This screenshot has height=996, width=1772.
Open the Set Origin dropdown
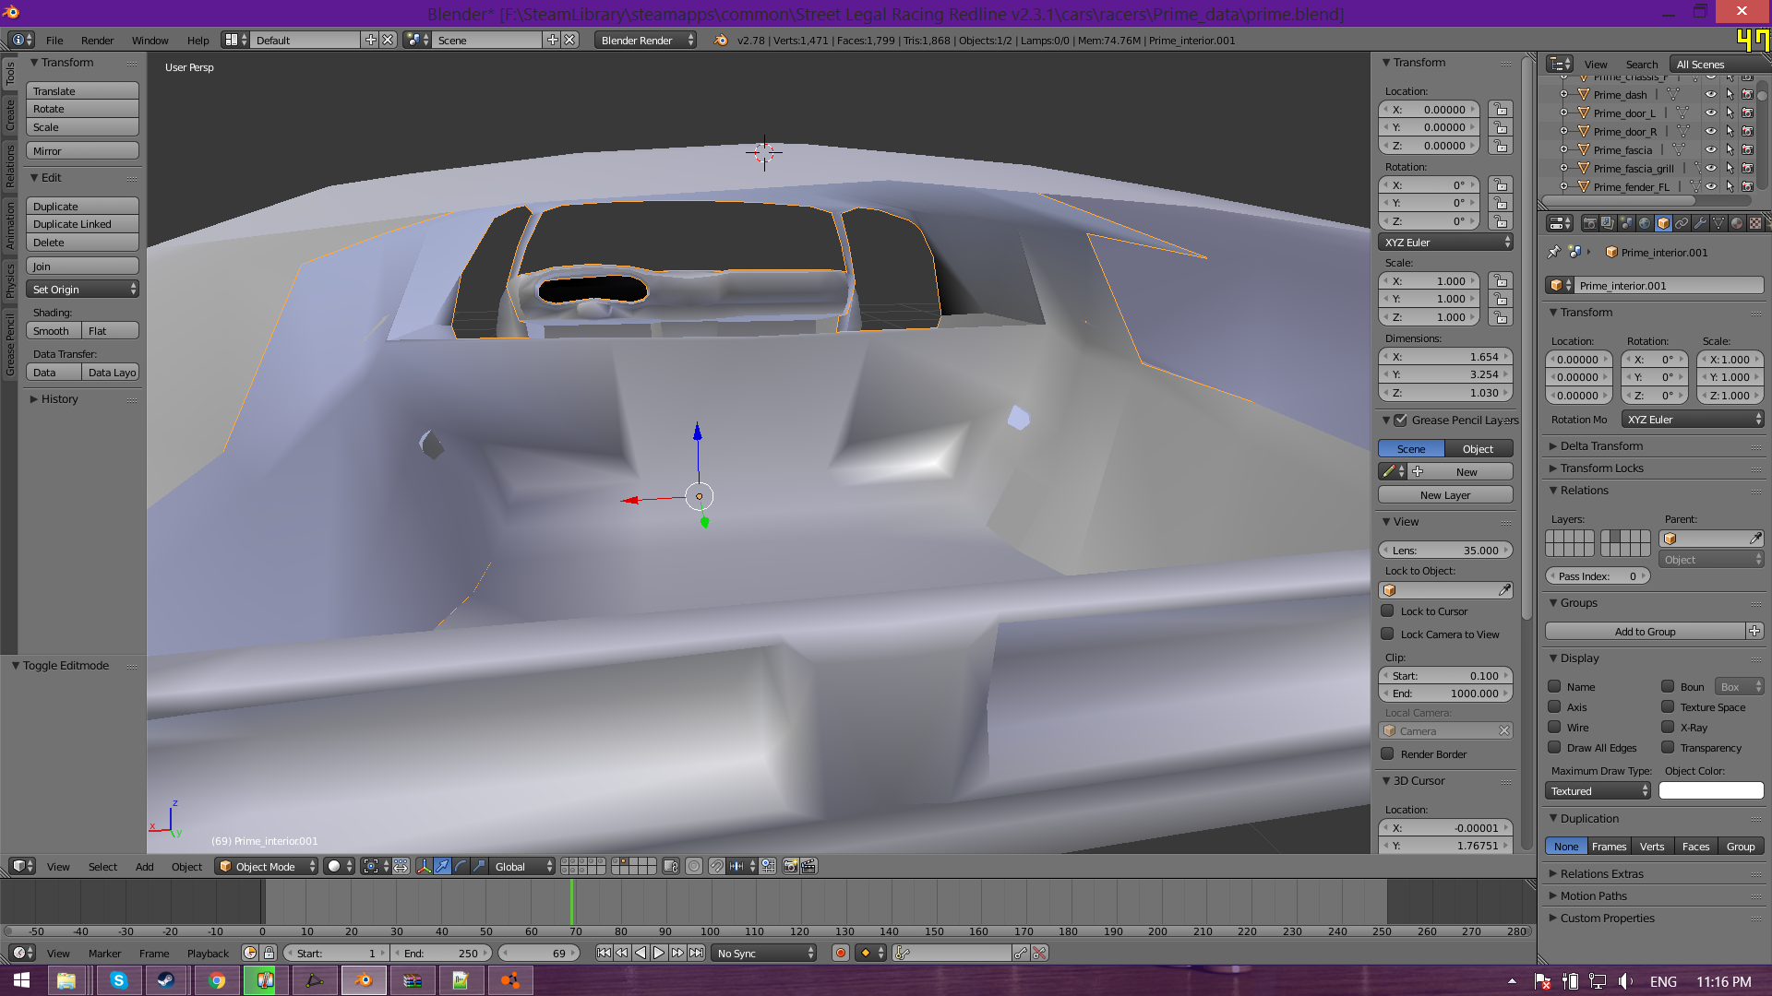(83, 290)
